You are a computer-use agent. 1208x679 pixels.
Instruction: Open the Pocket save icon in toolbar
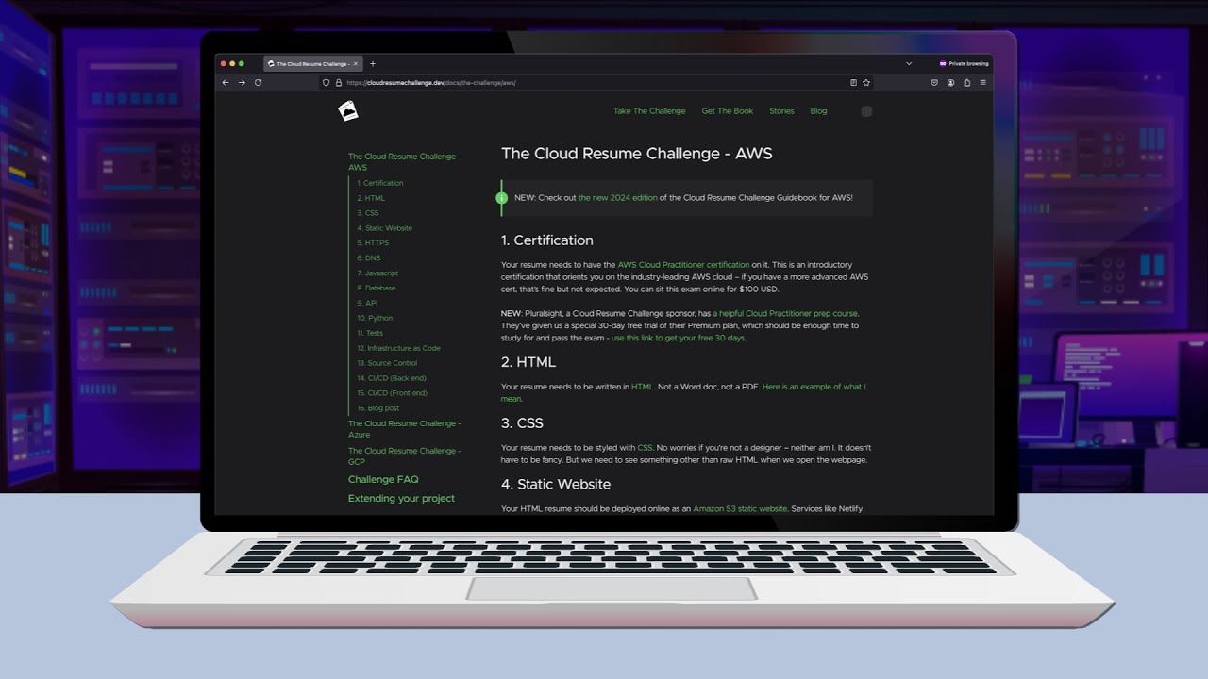(934, 83)
